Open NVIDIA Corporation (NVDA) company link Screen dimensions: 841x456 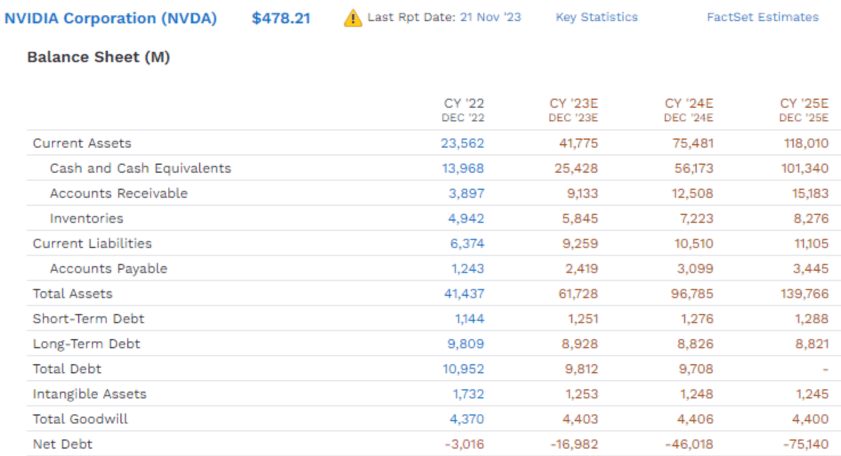pos(111,18)
